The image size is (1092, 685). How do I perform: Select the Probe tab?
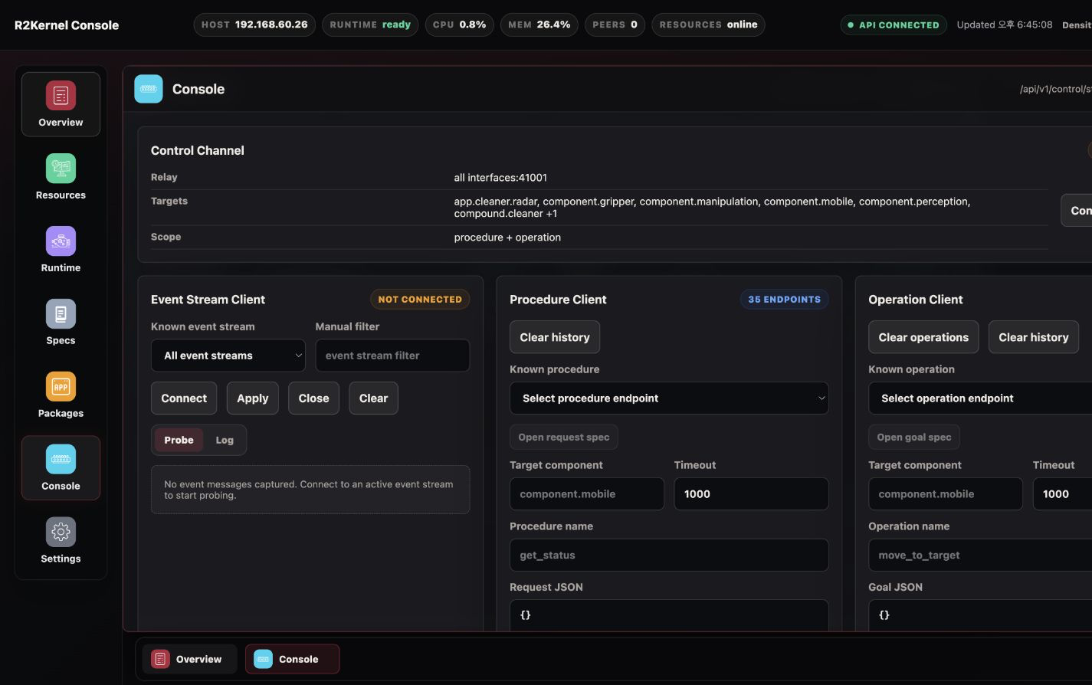pos(179,440)
